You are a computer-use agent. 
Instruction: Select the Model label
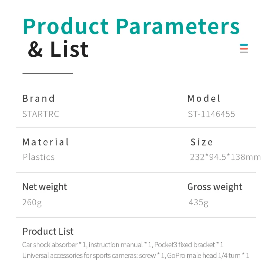204,98
